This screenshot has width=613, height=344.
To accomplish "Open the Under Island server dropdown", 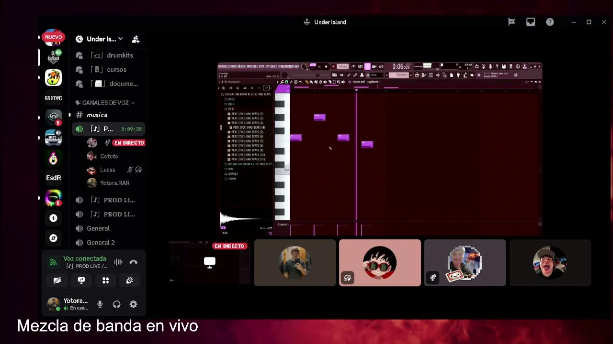I will (120, 39).
